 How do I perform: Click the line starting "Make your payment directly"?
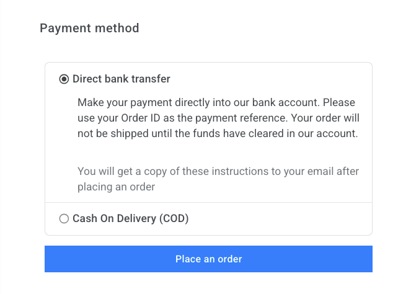tap(216, 102)
